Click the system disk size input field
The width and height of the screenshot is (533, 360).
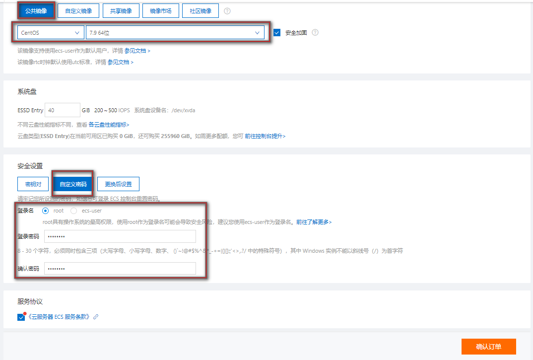(62, 110)
